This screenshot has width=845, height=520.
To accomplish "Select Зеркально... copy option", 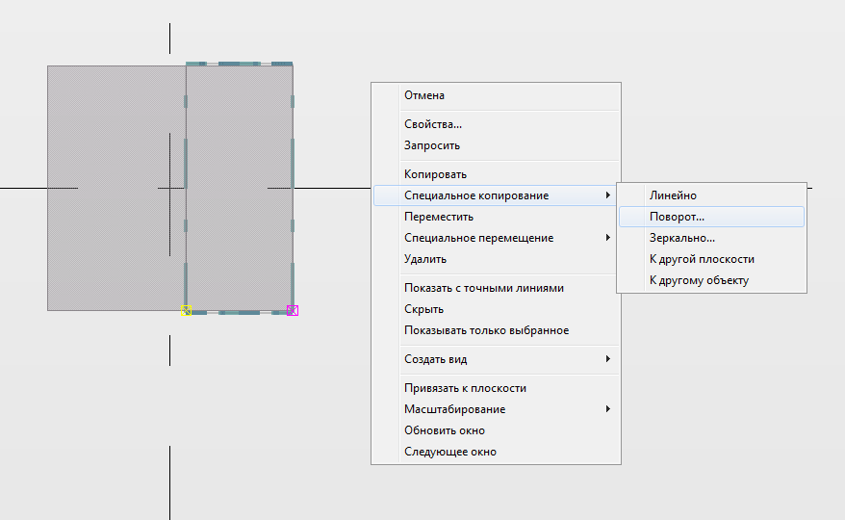I will click(681, 238).
